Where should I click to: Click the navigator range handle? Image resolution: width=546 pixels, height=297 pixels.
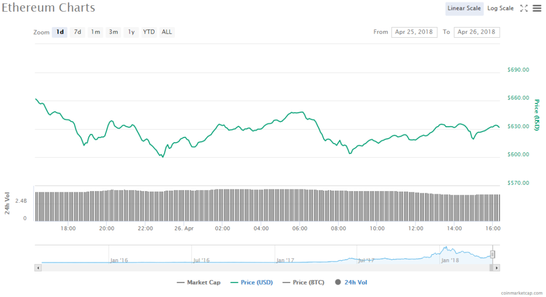click(x=493, y=254)
